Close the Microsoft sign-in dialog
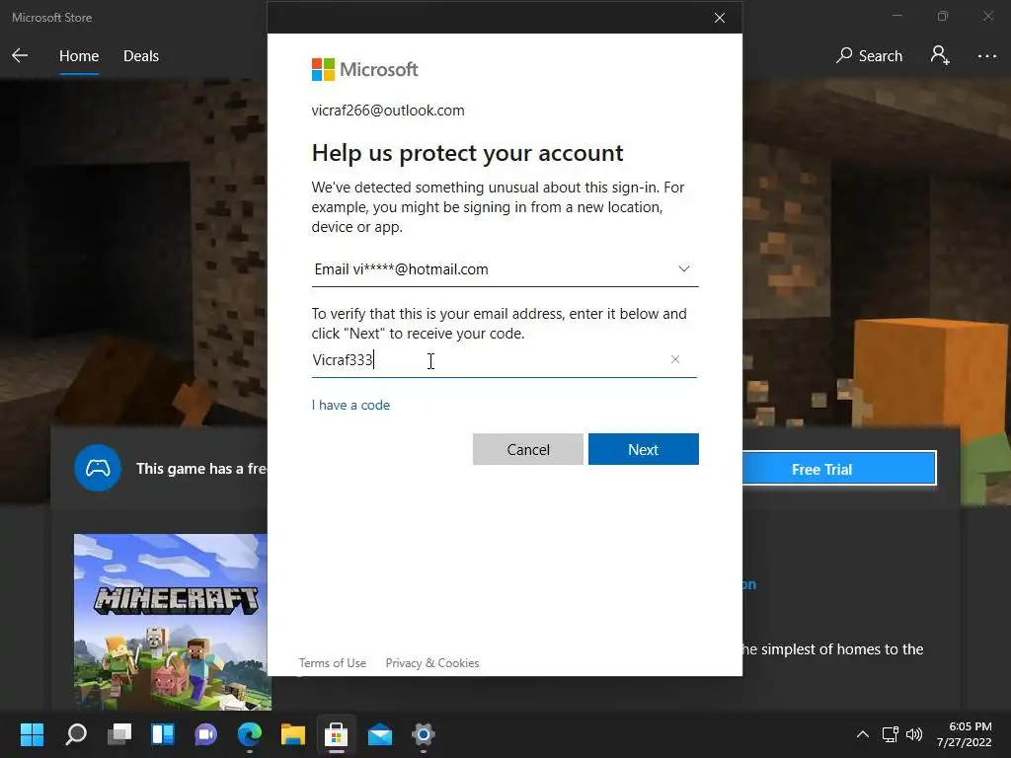This screenshot has width=1011, height=758. [x=720, y=18]
